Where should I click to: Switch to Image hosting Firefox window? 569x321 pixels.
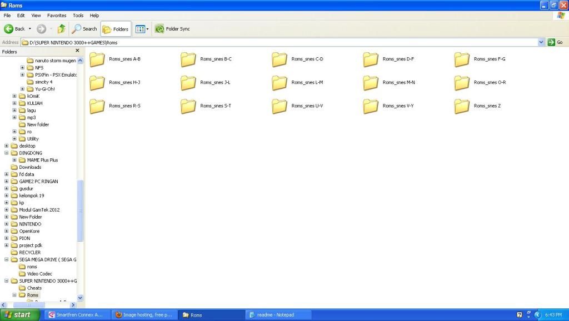[143, 315]
